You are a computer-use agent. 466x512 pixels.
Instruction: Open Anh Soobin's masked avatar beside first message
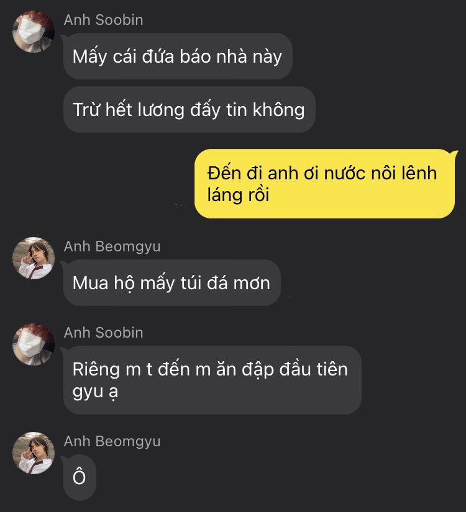34,32
